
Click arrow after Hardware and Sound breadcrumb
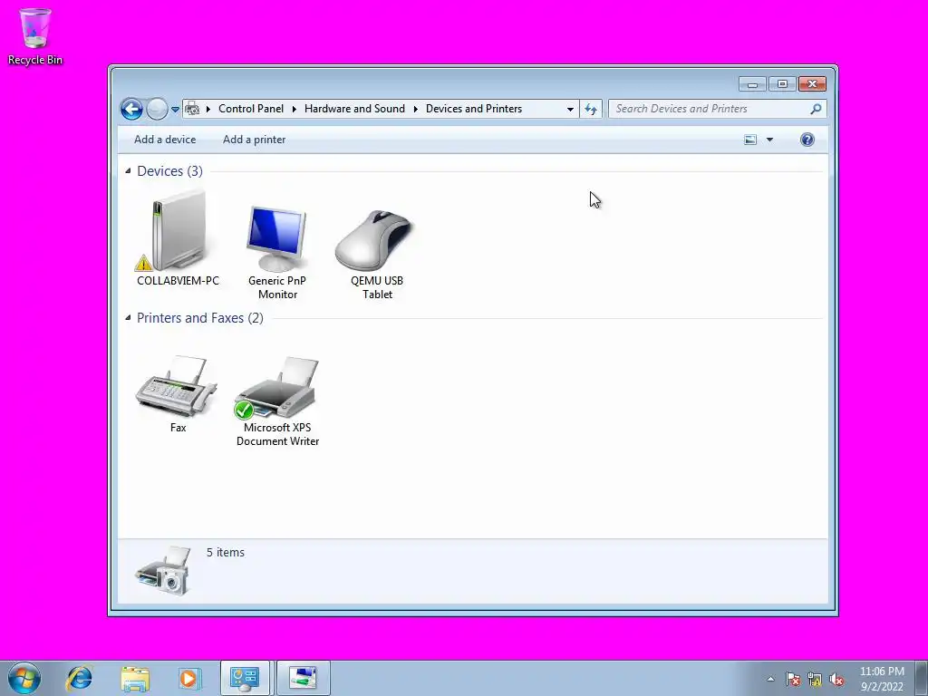(x=415, y=109)
